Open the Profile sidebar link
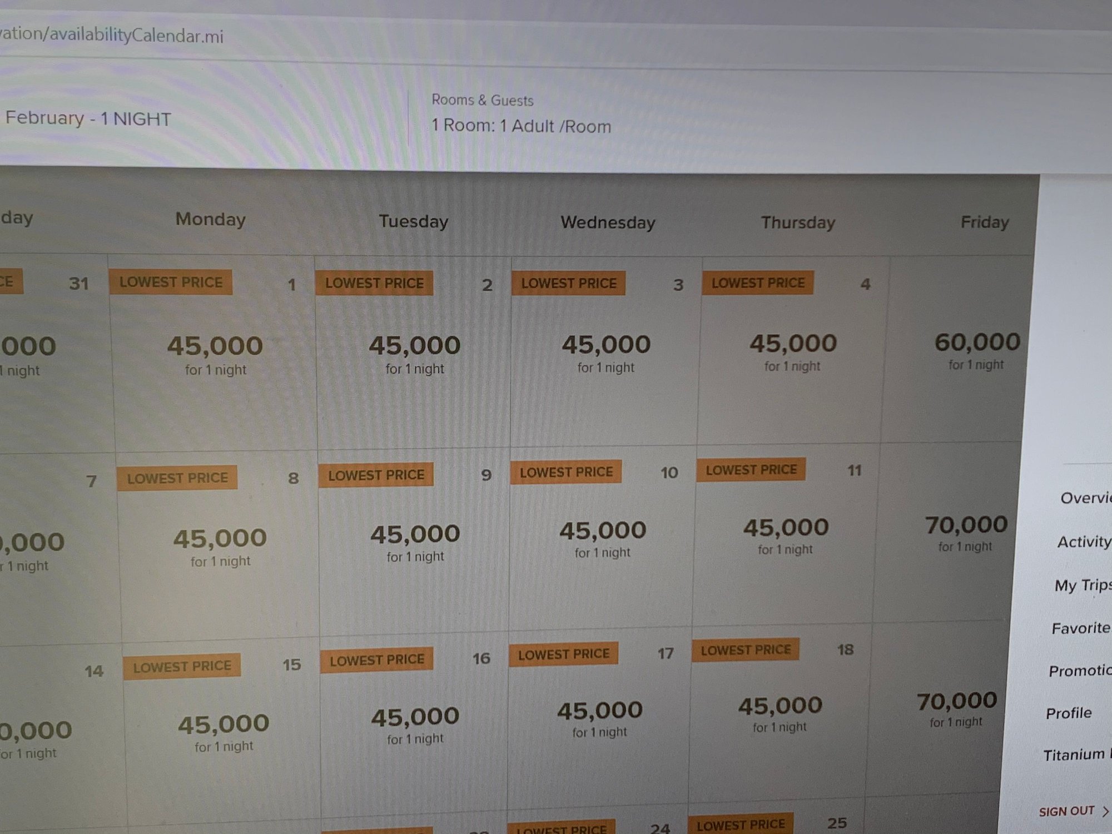 pos(1069,713)
